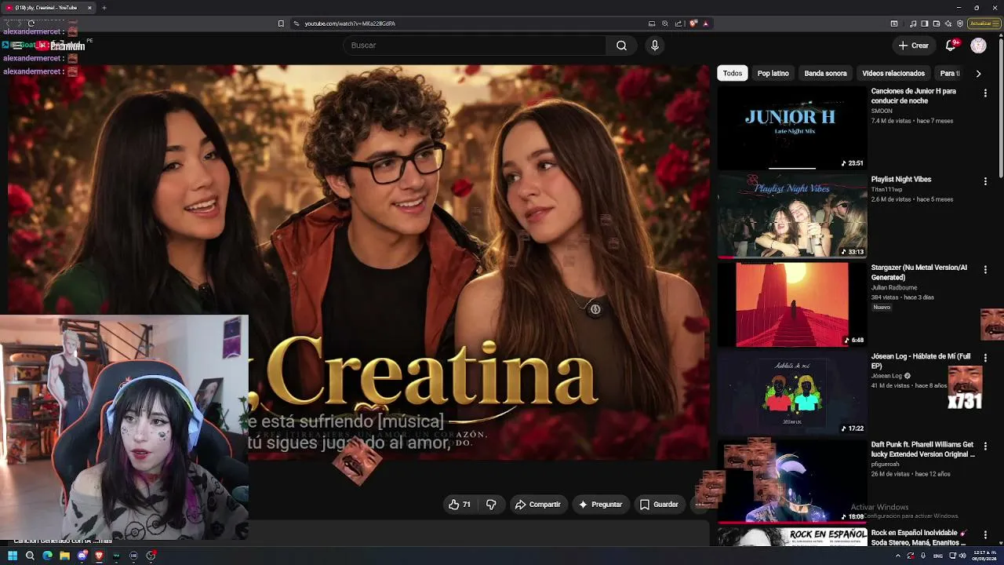Viewport: 1004px width, 565px height.
Task: Open the Julian Radbourne channel link
Action: [895, 287]
